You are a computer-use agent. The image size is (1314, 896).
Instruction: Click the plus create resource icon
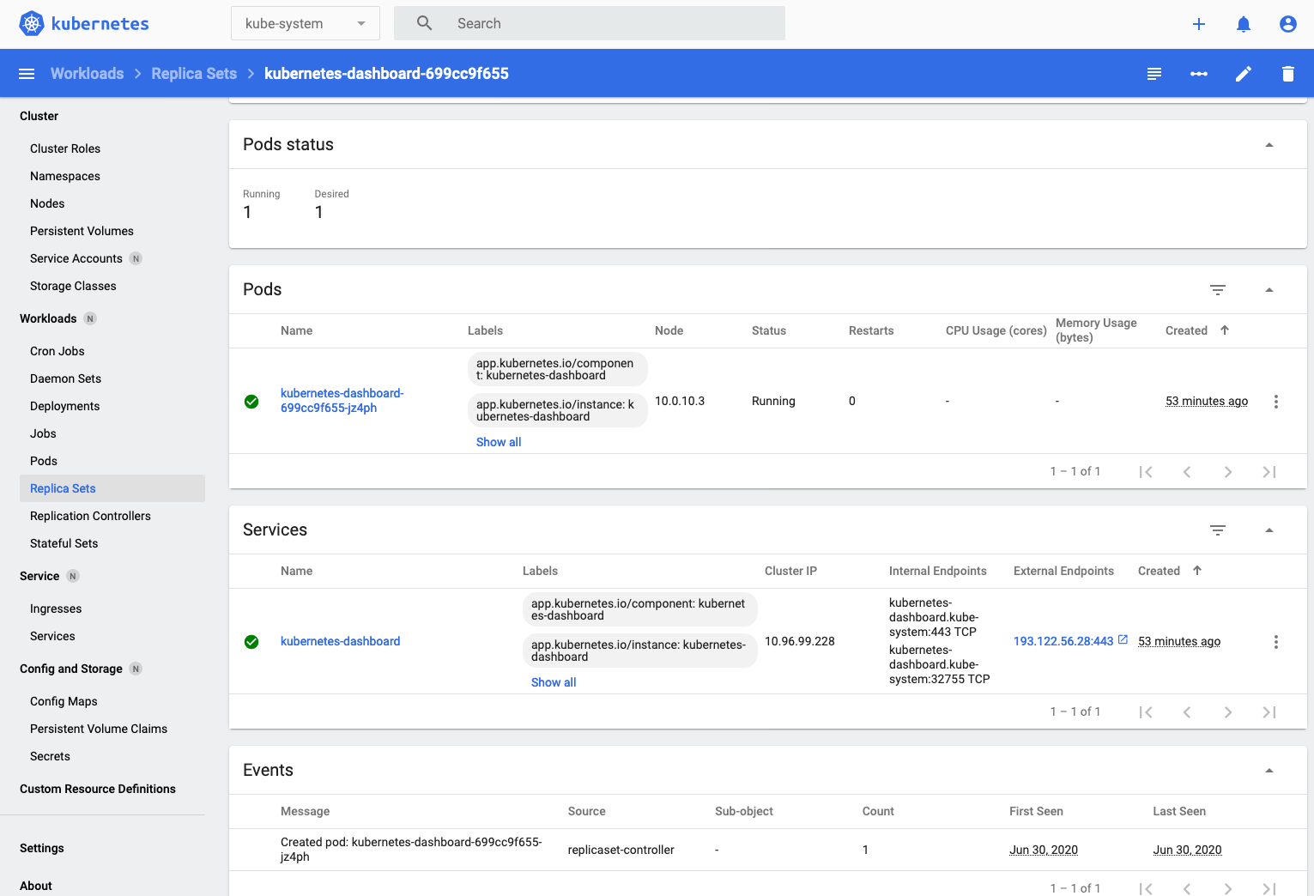[1199, 24]
